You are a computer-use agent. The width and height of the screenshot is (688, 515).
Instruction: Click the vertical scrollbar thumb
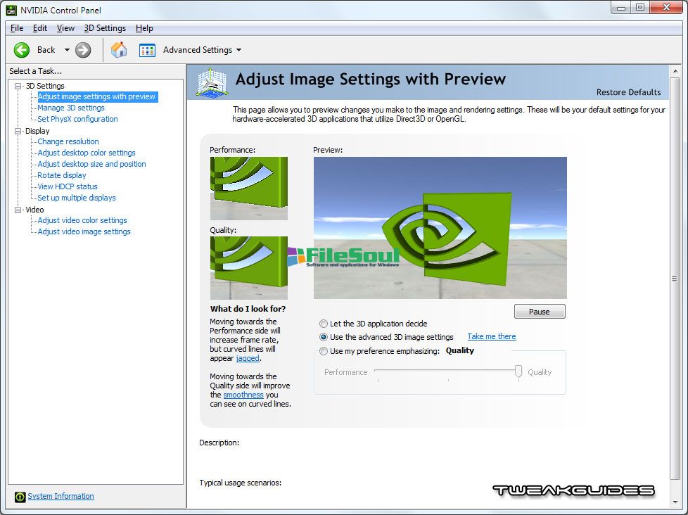(675, 279)
